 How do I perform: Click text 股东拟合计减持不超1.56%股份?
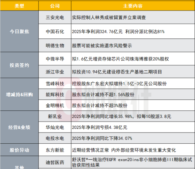(103, 94)
